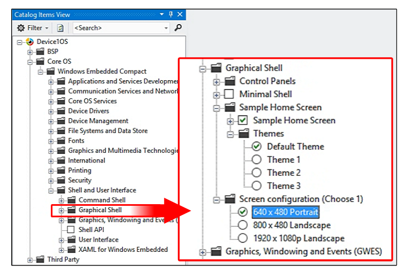Expand the Core OS Services node
Image resolution: width=398 pixels, height=279 pixels.
pyautogui.click(x=51, y=102)
